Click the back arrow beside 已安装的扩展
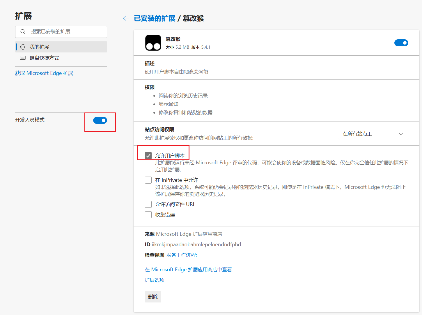 pyautogui.click(x=126, y=18)
